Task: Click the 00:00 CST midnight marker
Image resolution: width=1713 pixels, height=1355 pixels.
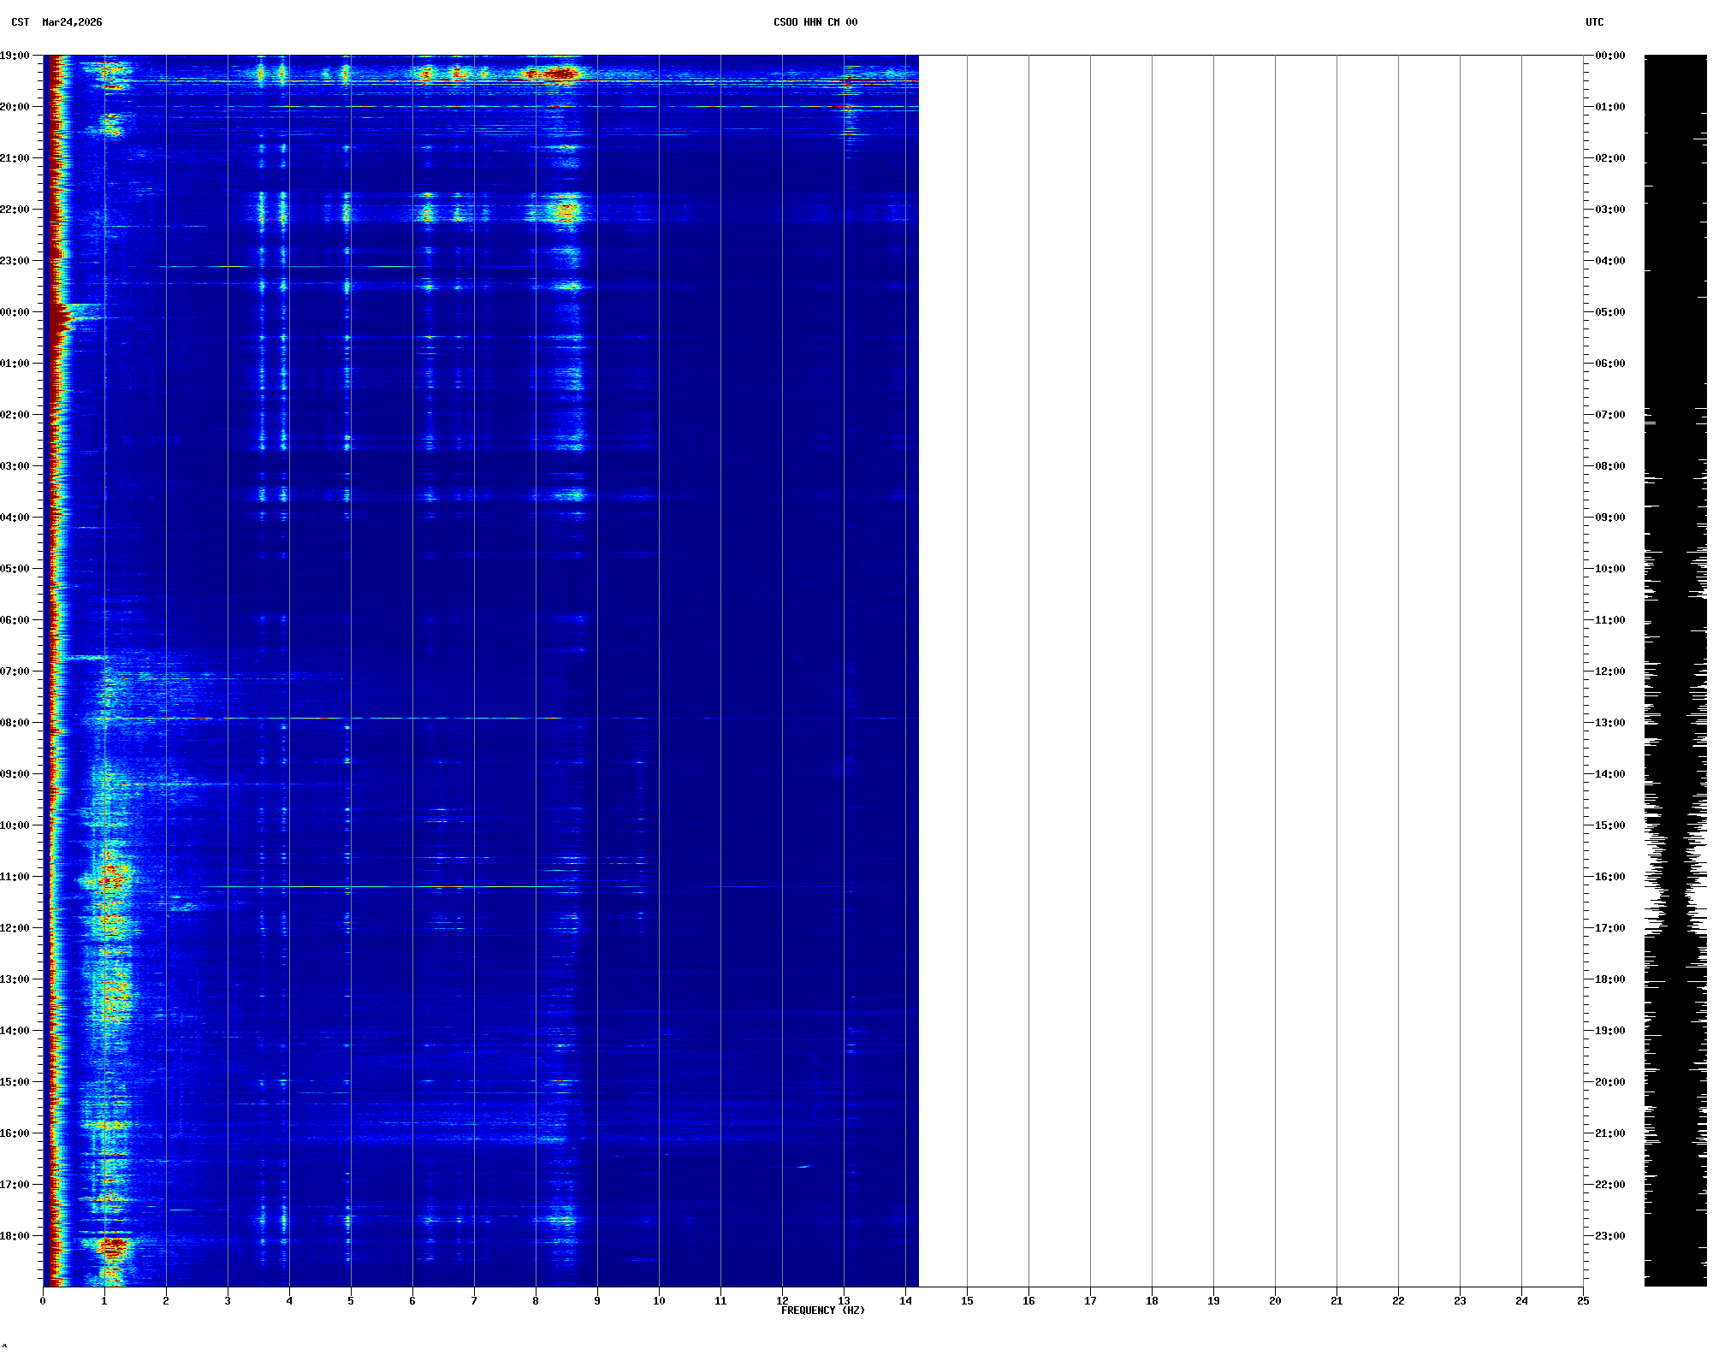Action: click(15, 312)
